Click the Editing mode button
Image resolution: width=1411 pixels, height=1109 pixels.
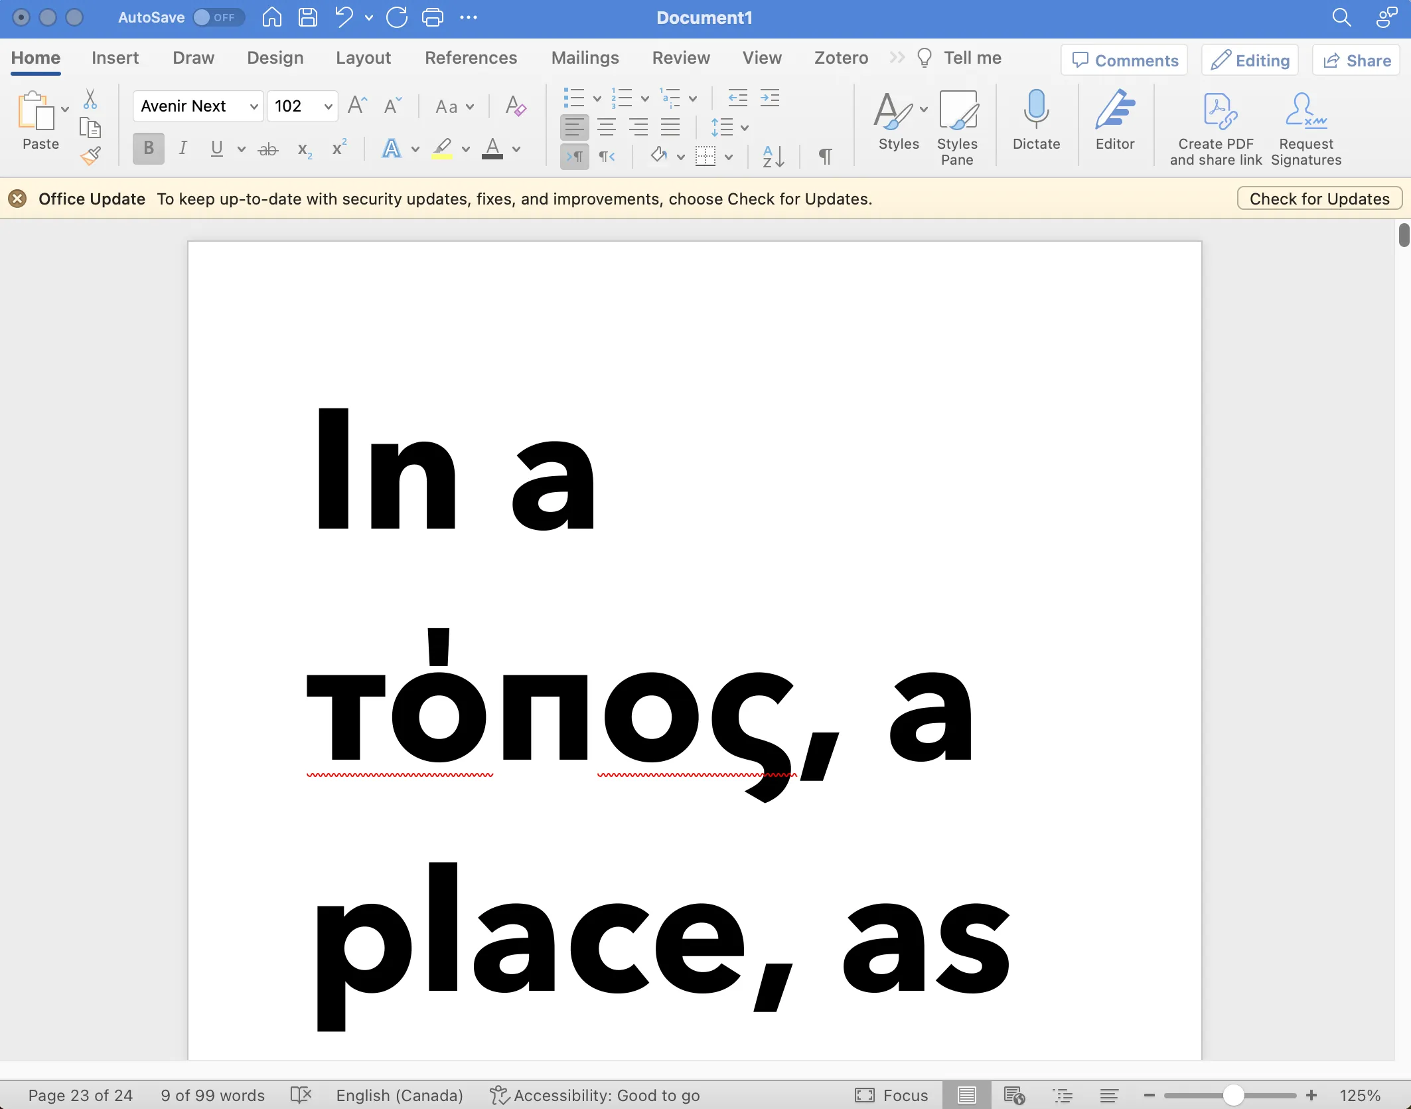click(1250, 60)
